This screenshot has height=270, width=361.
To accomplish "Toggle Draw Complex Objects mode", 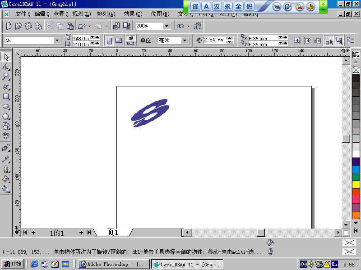I will click(x=329, y=40).
